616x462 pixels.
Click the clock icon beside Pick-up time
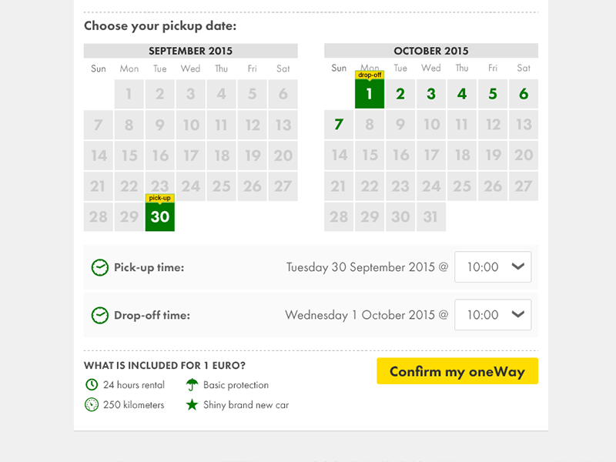100,267
